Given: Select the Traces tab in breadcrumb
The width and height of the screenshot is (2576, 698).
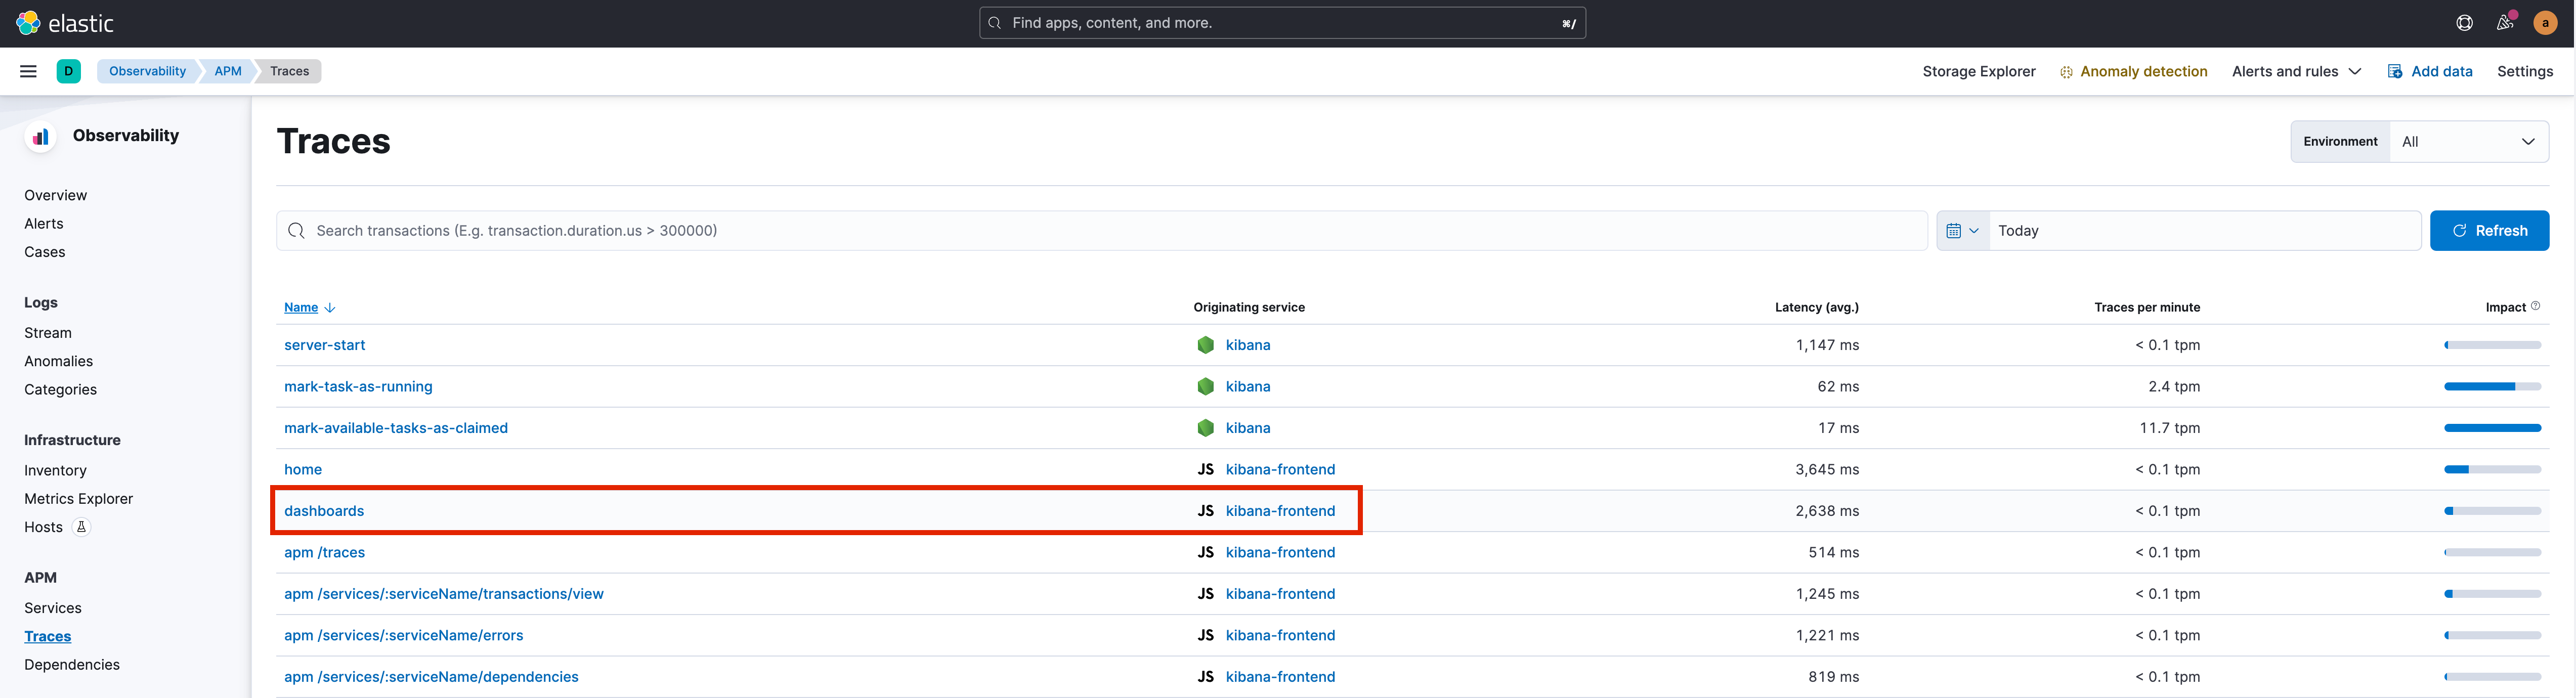Looking at the screenshot, I should click(x=289, y=71).
